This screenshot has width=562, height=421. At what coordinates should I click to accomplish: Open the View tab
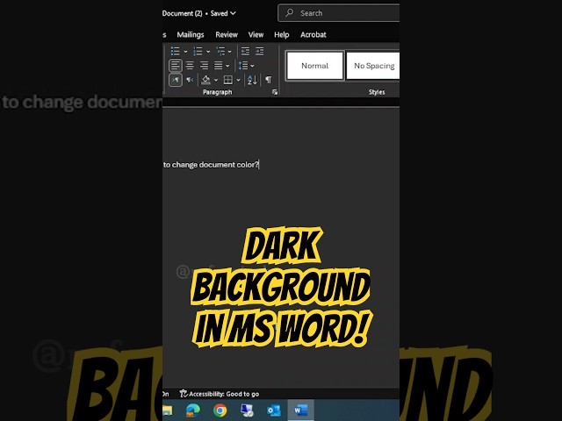(256, 35)
